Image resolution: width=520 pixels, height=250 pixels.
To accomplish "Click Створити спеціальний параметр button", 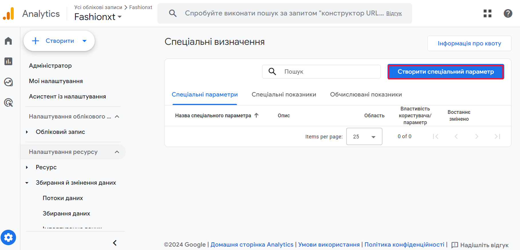I will coord(446,72).
